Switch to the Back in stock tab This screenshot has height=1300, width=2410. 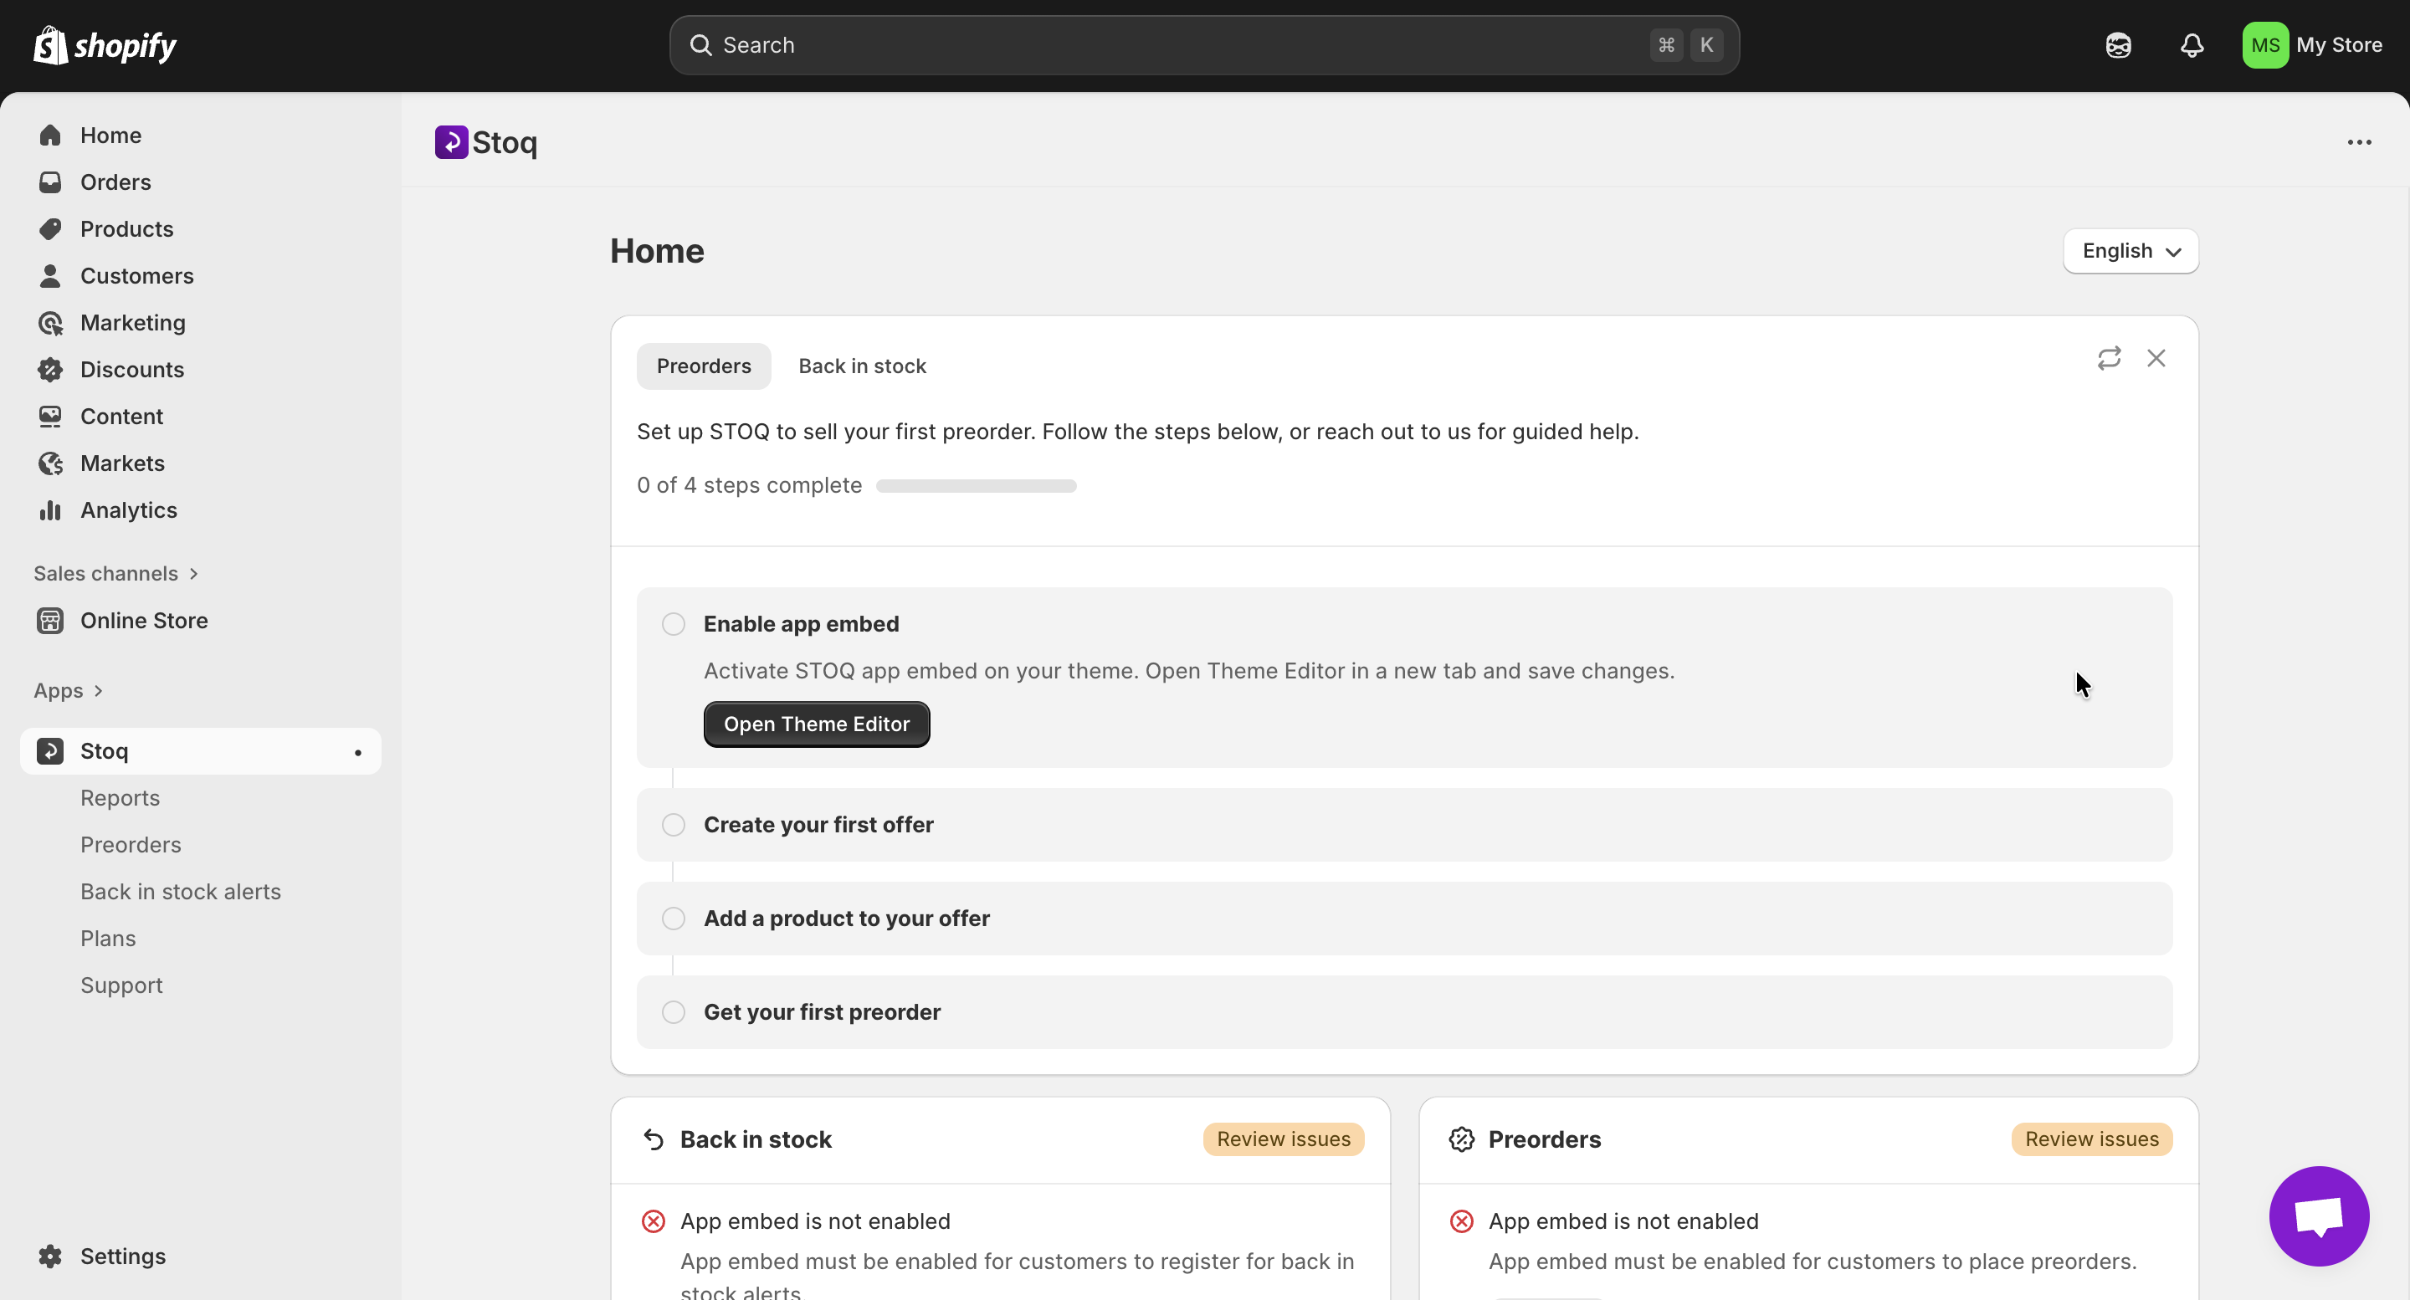point(862,366)
